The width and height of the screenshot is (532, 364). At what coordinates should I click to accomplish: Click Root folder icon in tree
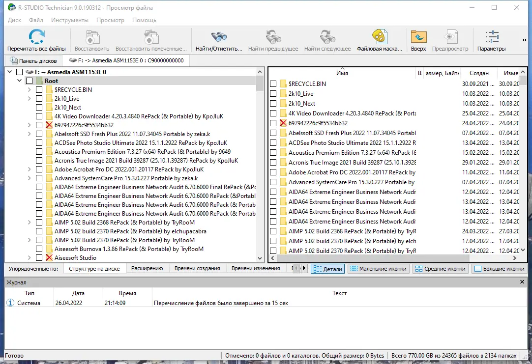(x=39, y=81)
